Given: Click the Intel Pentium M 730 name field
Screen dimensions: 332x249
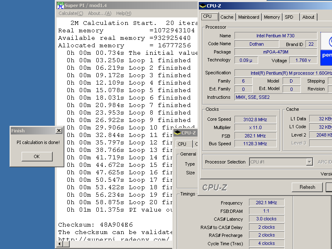Looking at the screenshot, I should tap(276, 36).
